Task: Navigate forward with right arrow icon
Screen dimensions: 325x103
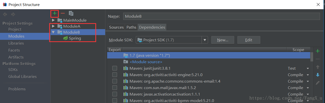Action: click(x=13, y=14)
